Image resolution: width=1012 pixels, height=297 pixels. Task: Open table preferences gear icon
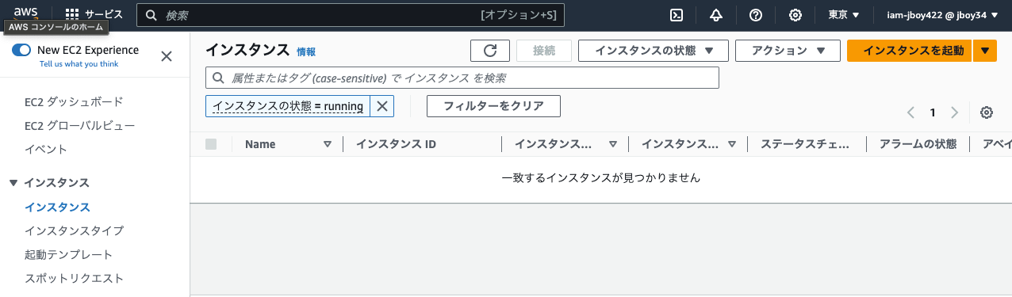point(987,112)
